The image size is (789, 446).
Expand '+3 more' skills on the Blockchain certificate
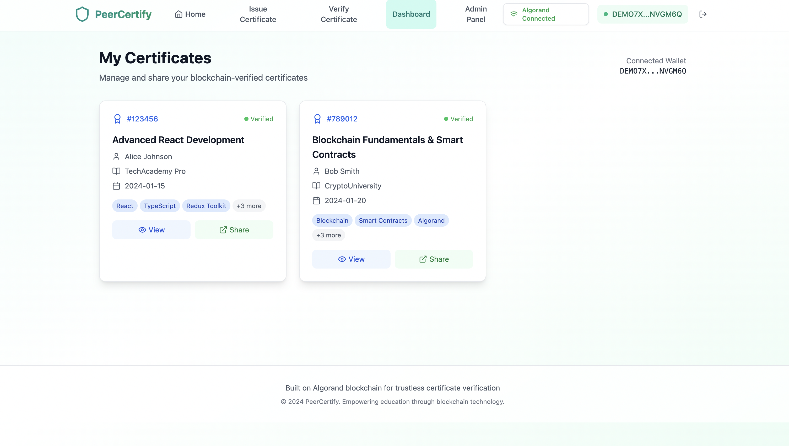tap(328, 235)
